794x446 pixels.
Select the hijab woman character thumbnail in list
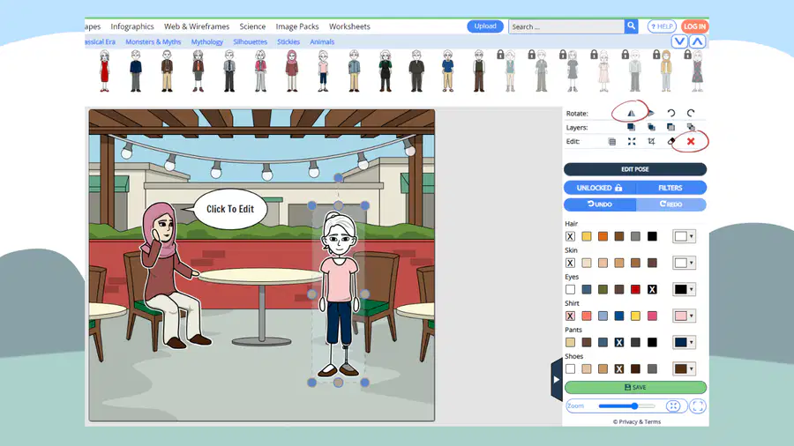292,71
